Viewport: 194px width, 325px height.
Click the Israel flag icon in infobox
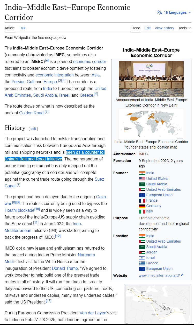tap(142, 258)
